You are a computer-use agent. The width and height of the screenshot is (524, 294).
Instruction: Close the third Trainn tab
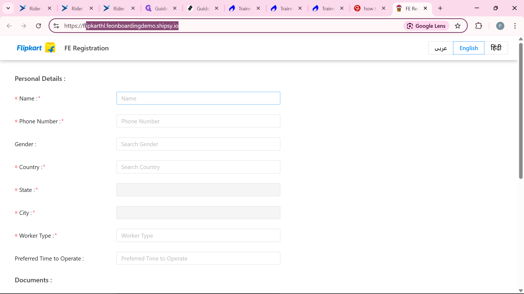pos(342,8)
